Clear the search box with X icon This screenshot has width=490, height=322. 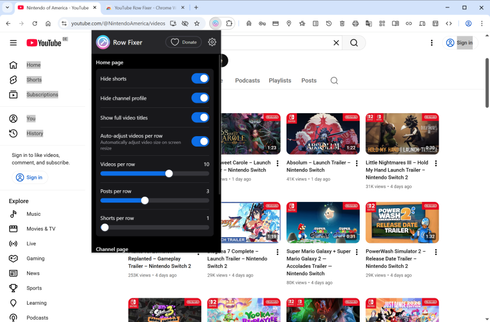[336, 43]
